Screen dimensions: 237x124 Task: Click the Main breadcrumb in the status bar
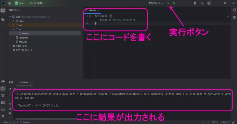pyautogui.click(x=5, y=122)
